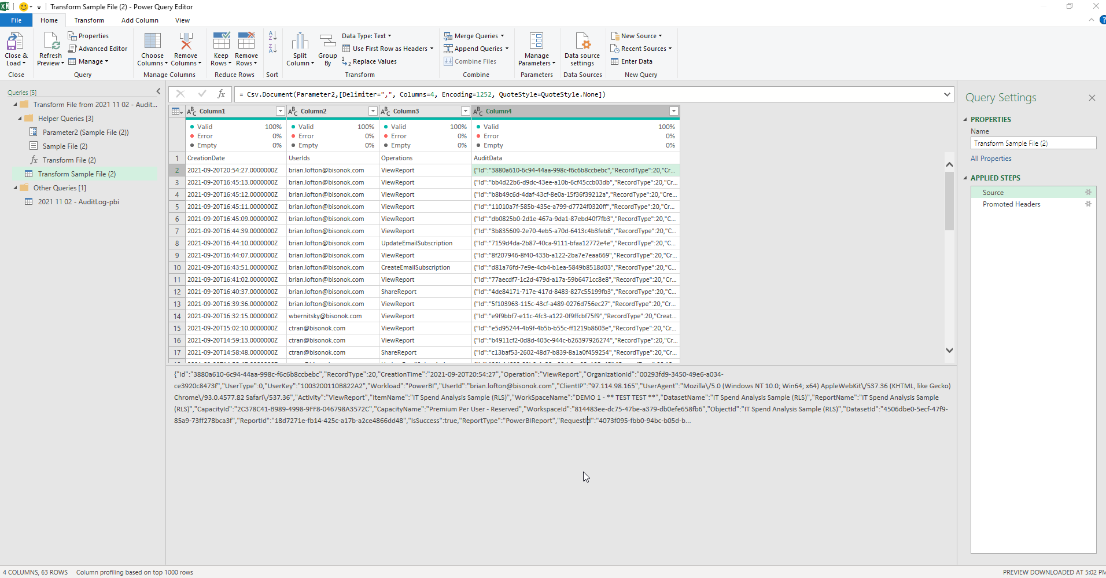Click into the formula bar text
This screenshot has height=578, width=1106.
tap(587, 94)
